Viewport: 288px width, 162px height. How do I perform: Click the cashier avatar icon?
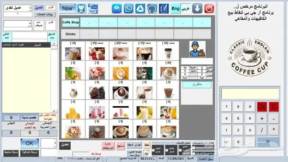[198, 49]
